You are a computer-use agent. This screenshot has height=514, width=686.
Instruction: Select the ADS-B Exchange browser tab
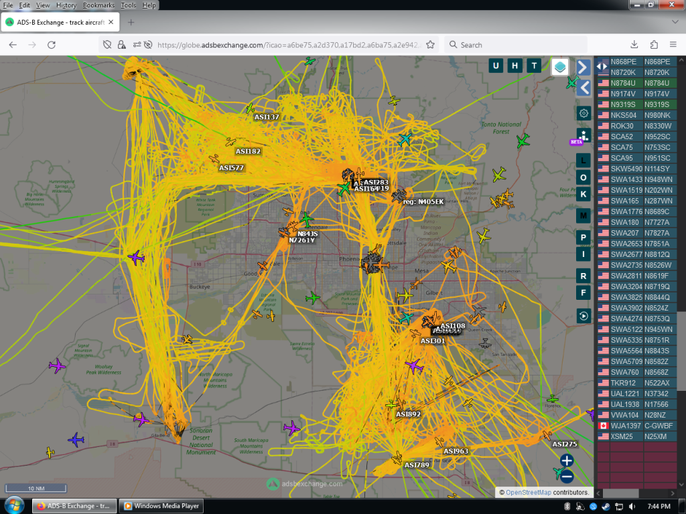tap(60, 22)
